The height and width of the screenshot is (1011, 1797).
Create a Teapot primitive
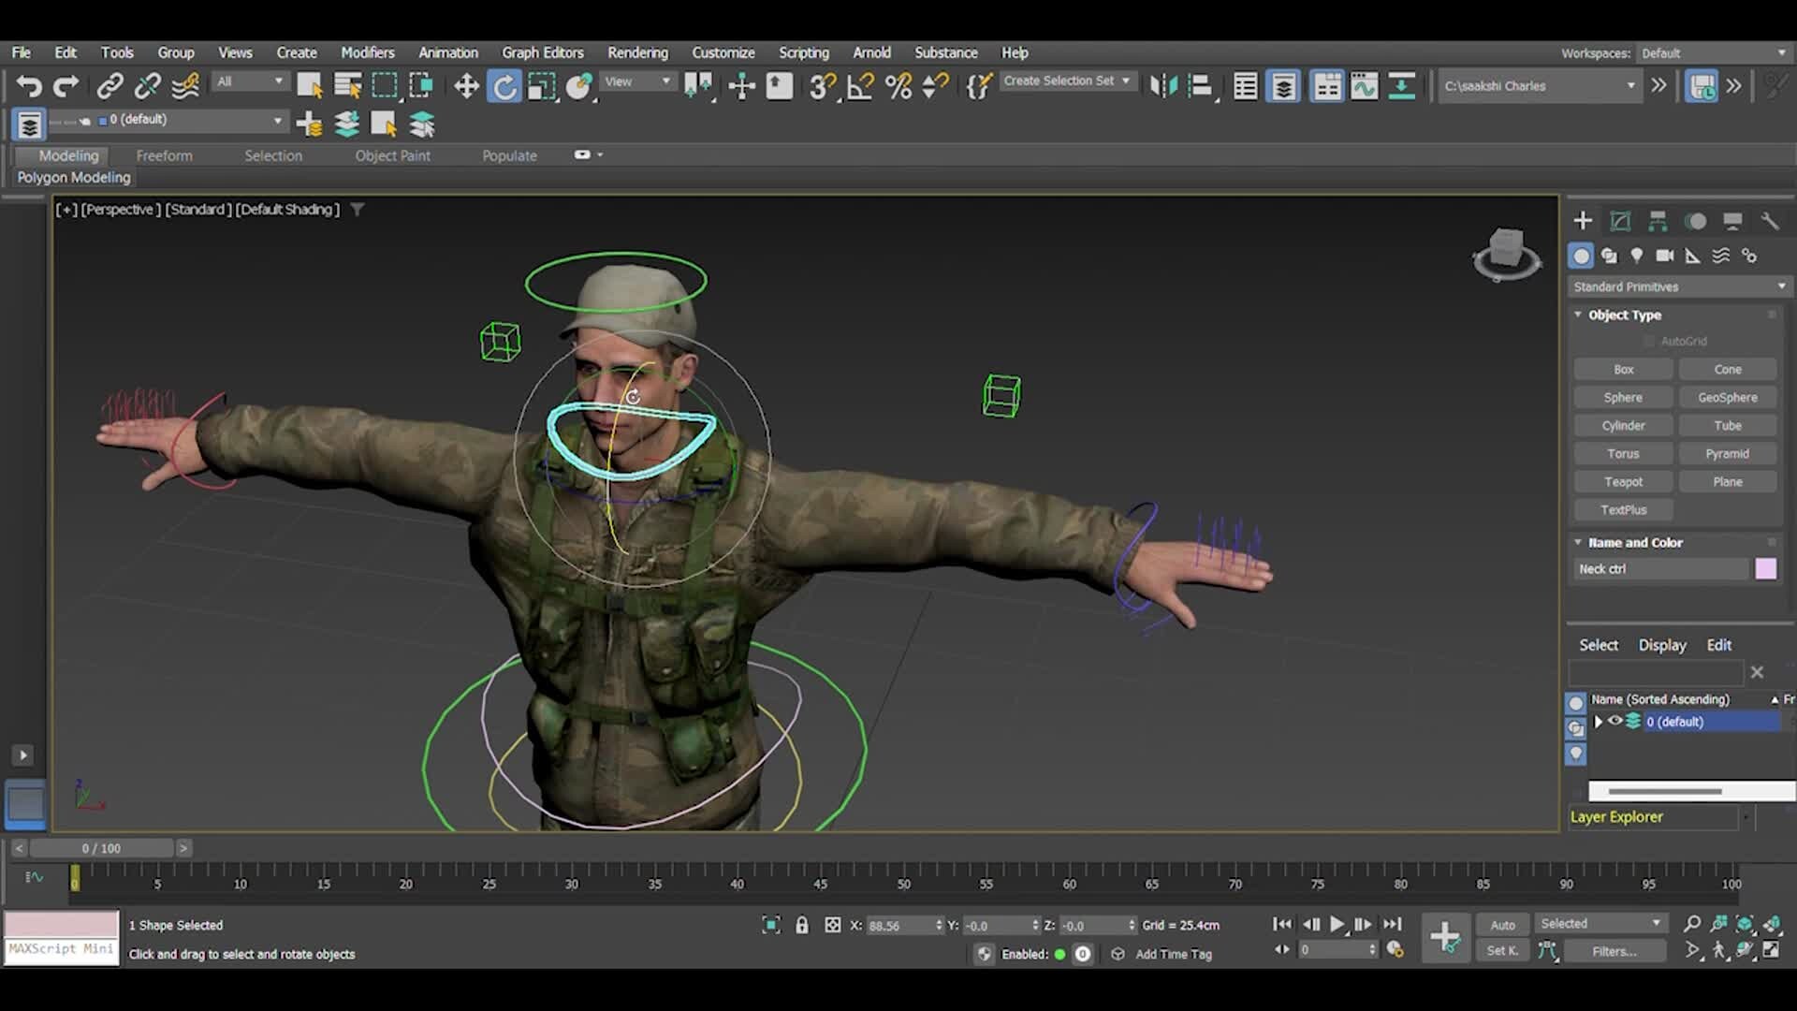tap(1624, 481)
